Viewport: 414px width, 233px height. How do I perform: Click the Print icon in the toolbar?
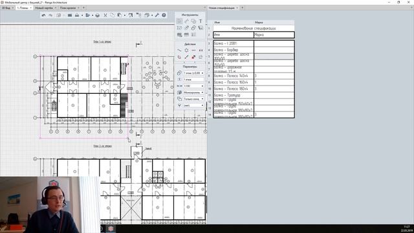coord(98,16)
